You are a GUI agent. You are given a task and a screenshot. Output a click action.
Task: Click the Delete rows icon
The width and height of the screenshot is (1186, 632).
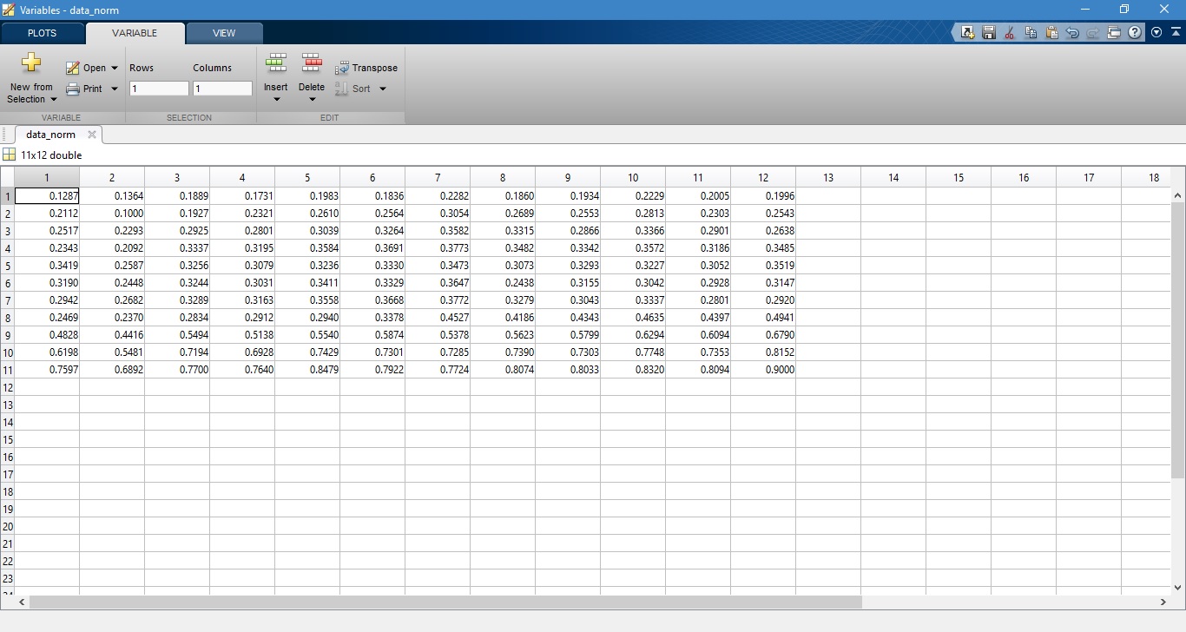(312, 63)
